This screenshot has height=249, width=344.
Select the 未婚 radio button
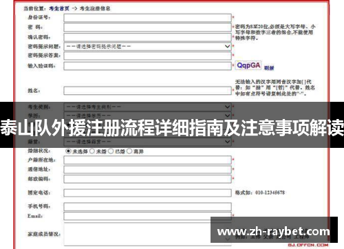coord(92,151)
